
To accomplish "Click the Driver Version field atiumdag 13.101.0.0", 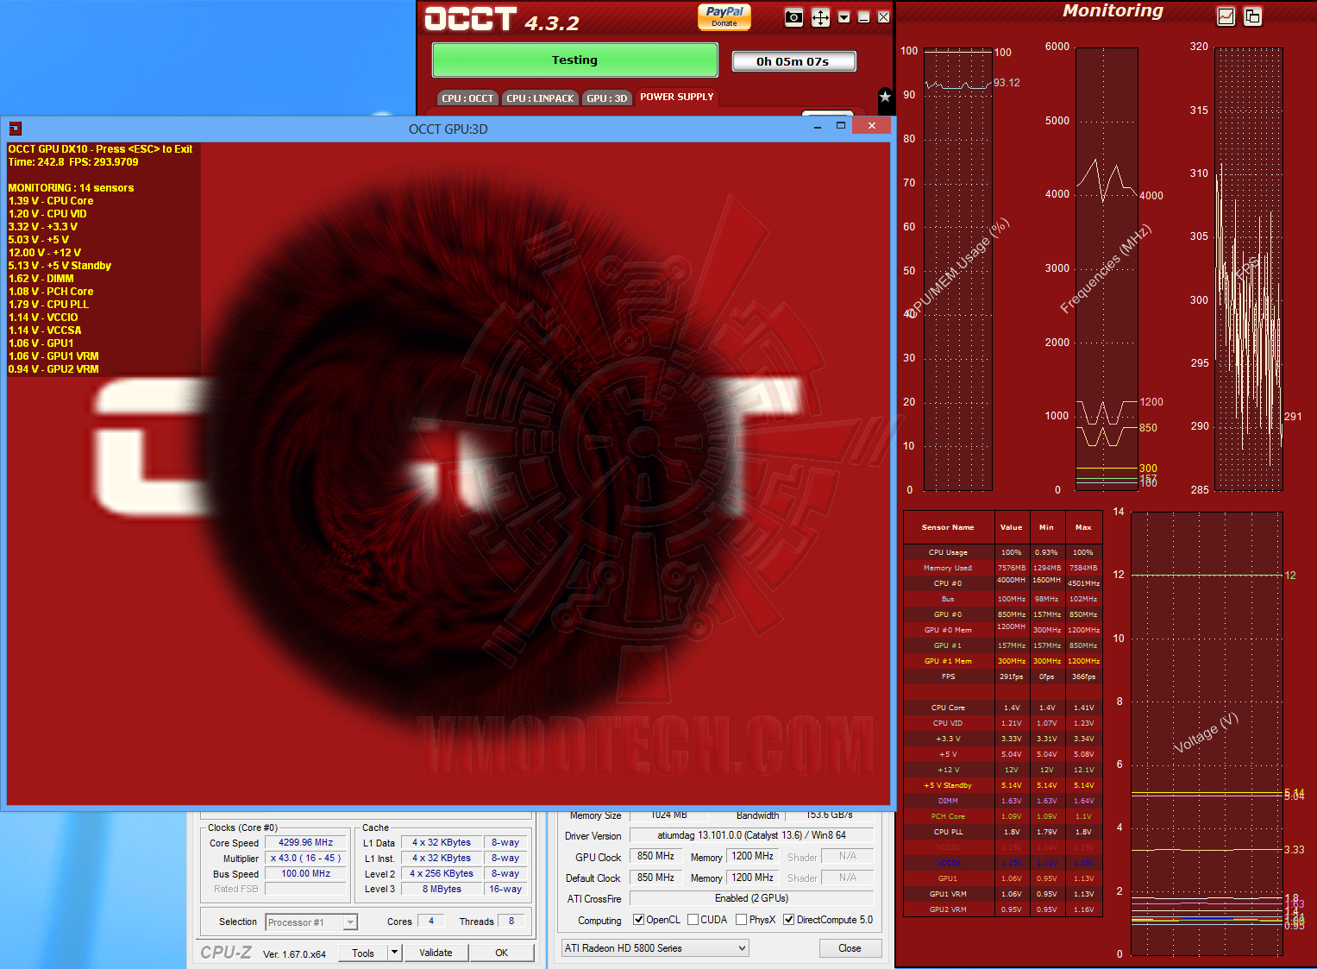I will coord(751,835).
